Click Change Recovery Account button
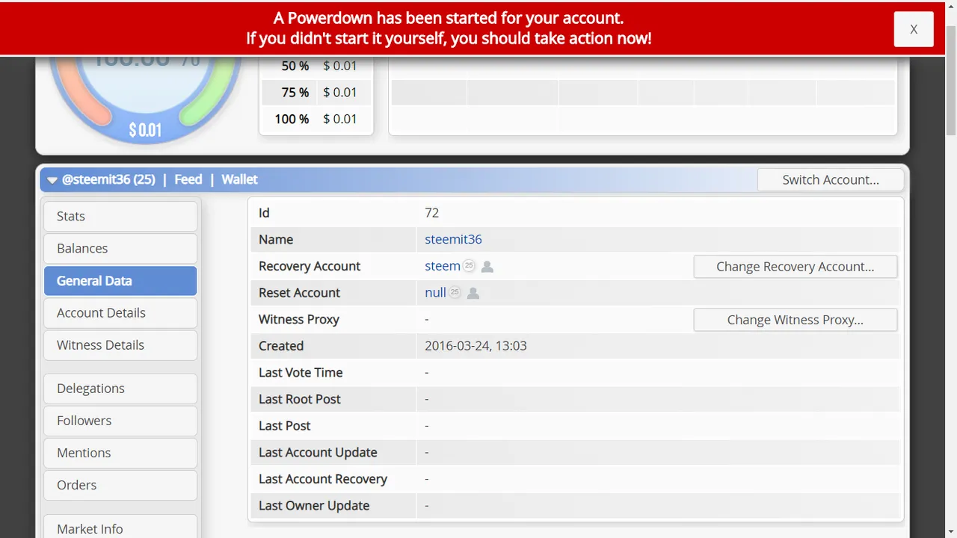This screenshot has height=538, width=957. [x=796, y=267]
